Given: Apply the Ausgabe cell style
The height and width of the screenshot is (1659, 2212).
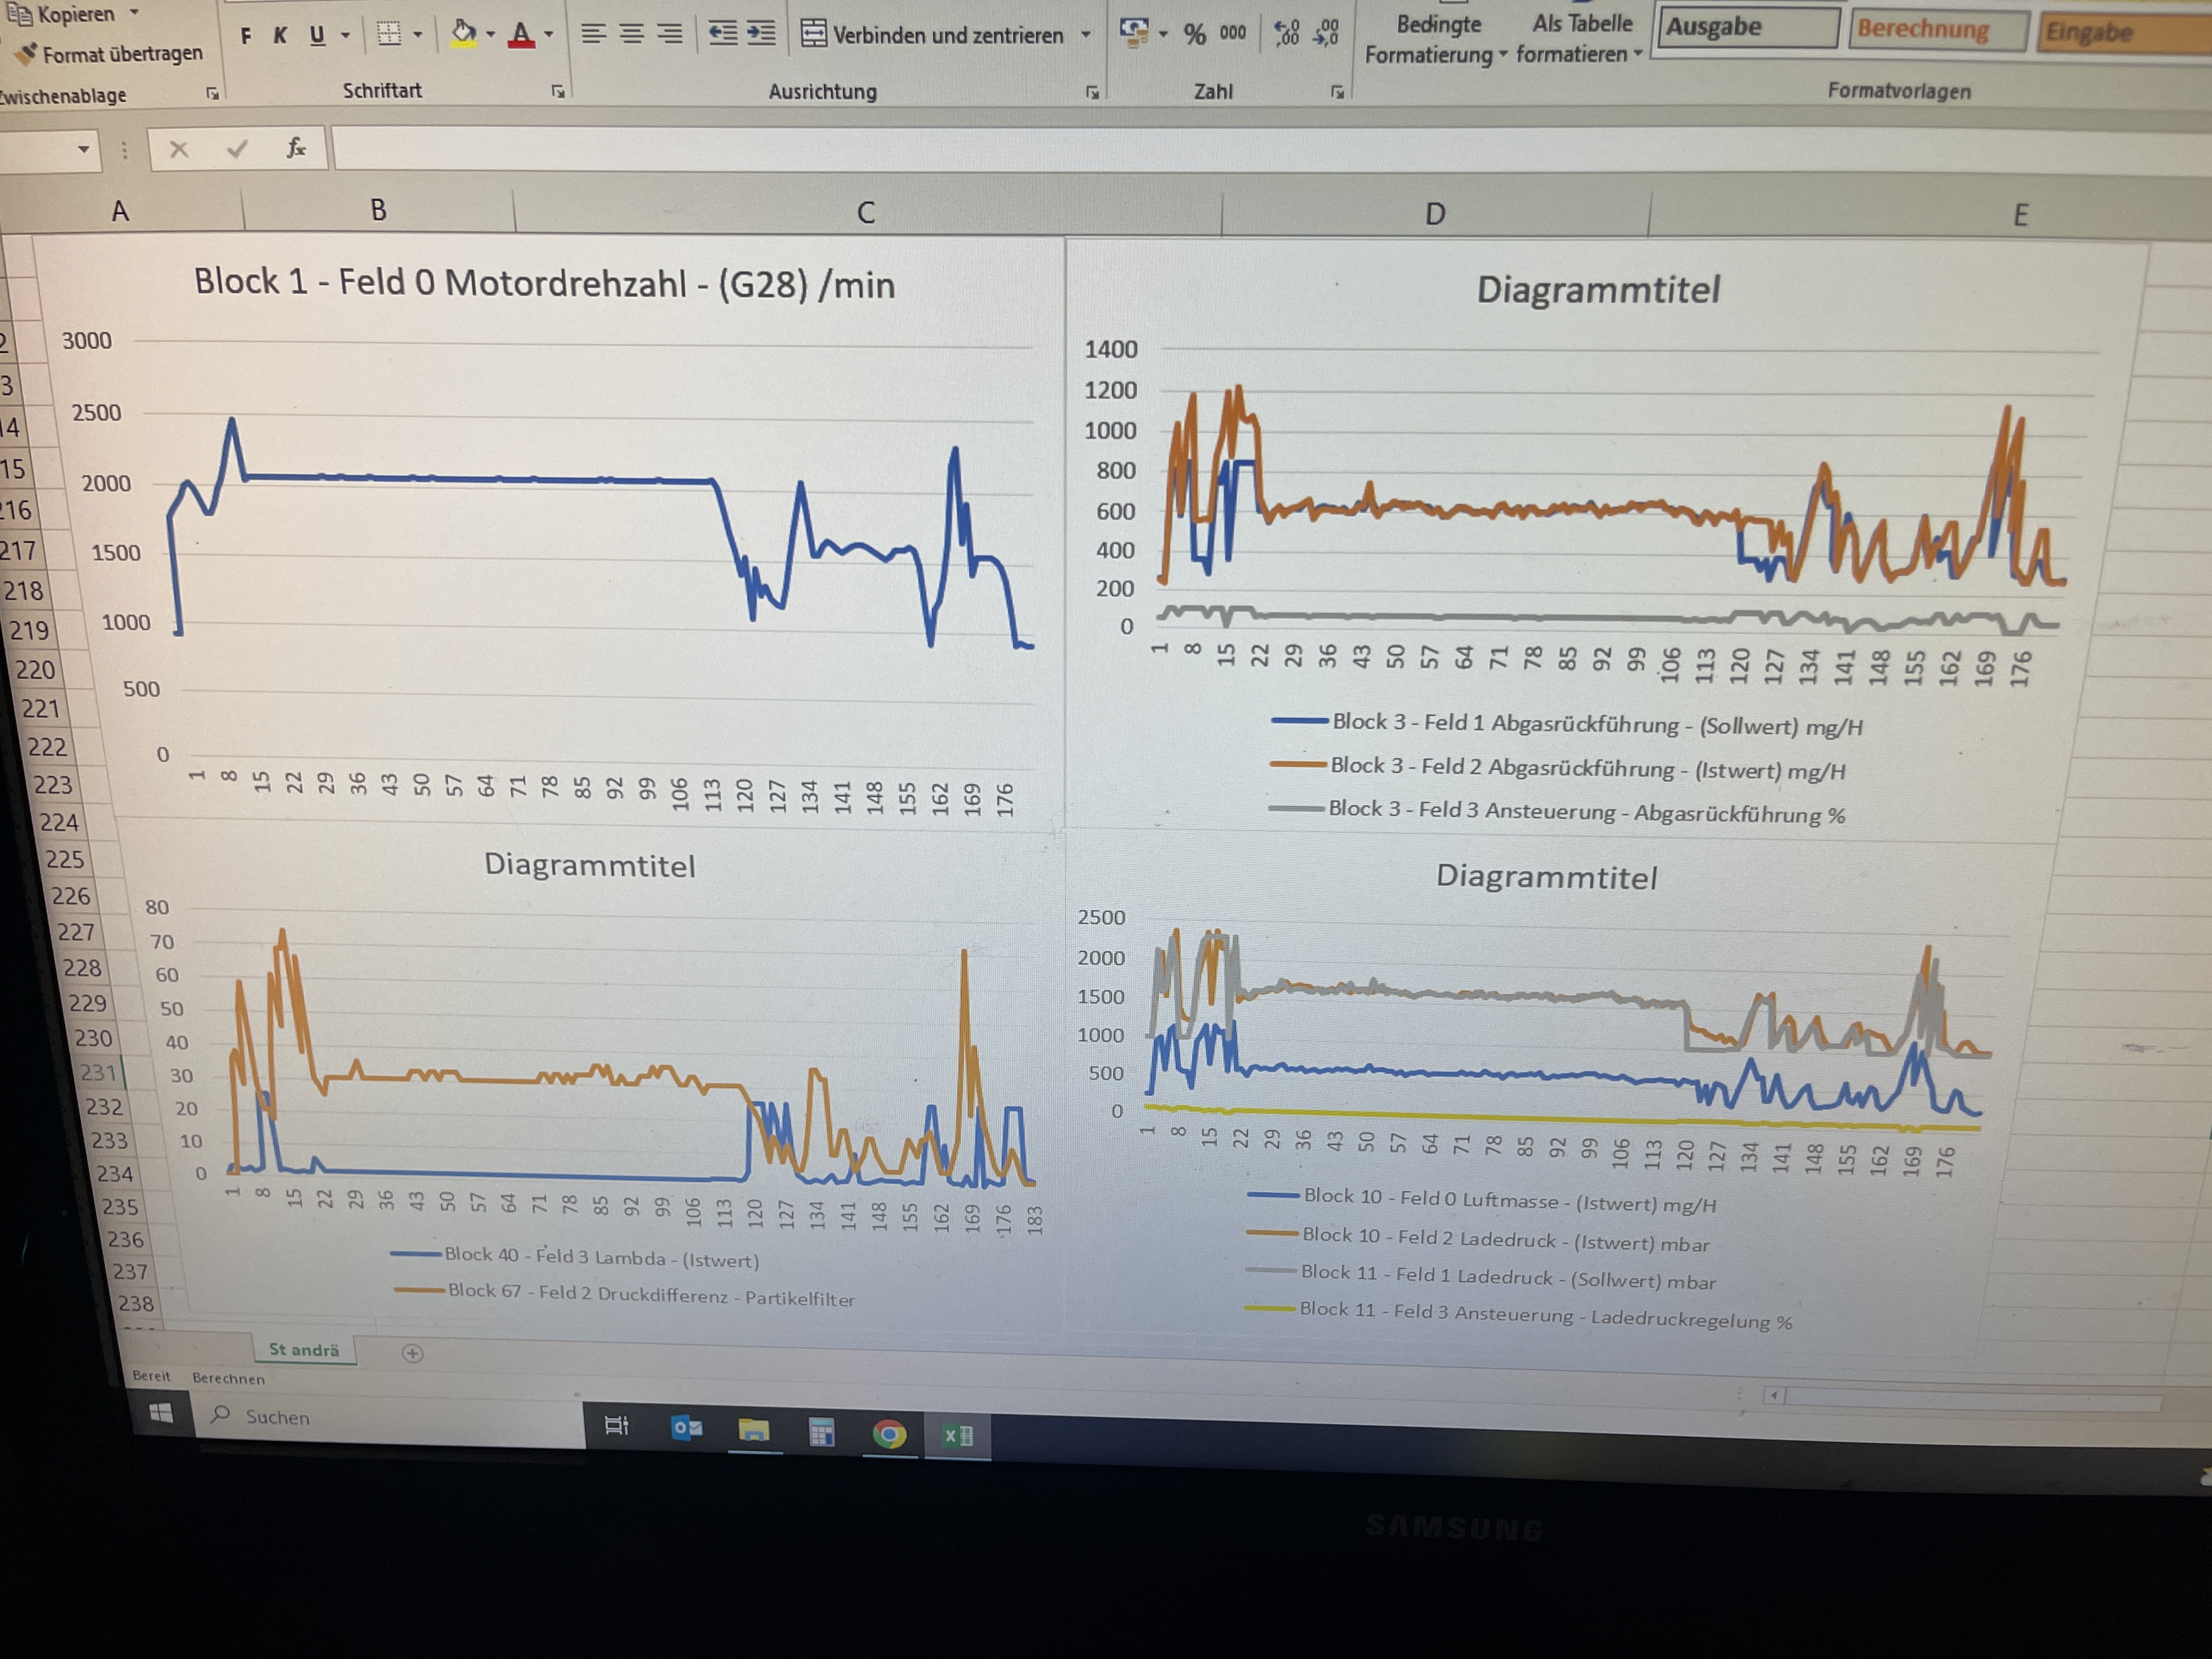Looking at the screenshot, I should point(1745,27).
